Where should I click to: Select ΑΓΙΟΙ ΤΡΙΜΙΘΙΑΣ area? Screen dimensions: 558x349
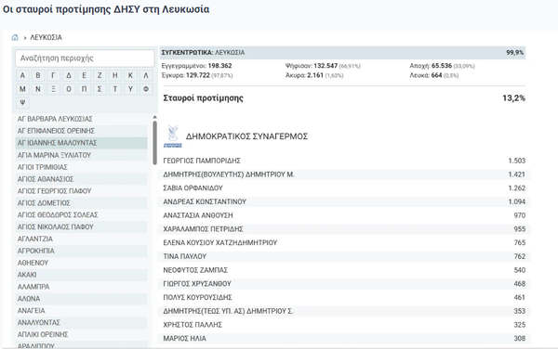(82, 167)
